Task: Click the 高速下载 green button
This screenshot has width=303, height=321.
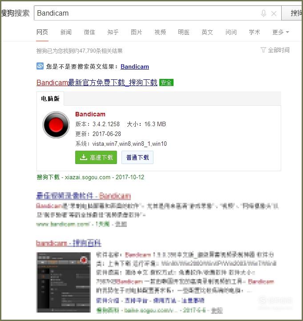Action: (x=96, y=157)
